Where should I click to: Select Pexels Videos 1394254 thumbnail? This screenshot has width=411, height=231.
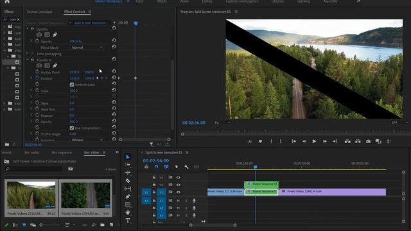click(85, 195)
